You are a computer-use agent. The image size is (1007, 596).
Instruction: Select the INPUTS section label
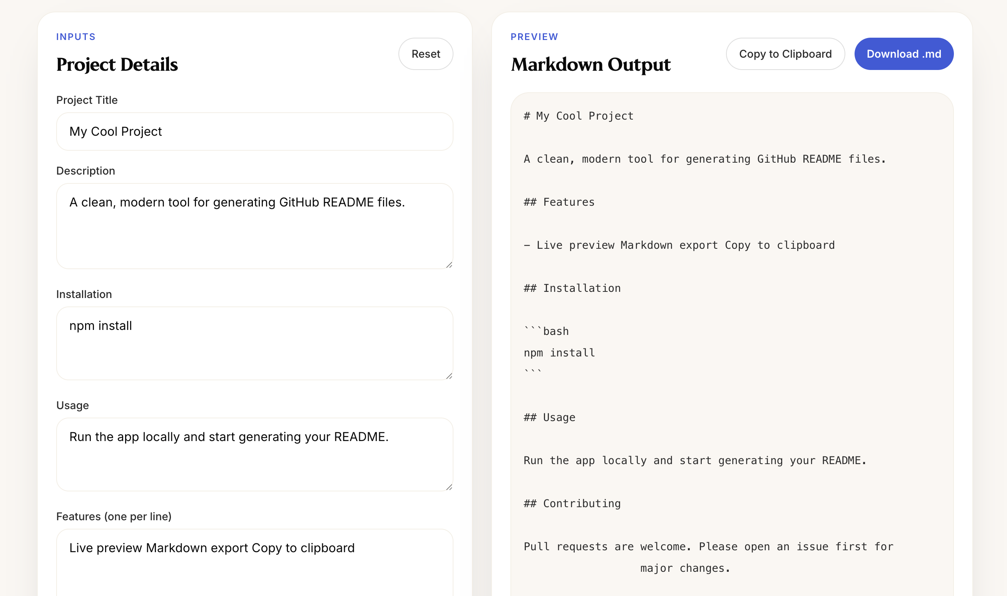pos(76,36)
